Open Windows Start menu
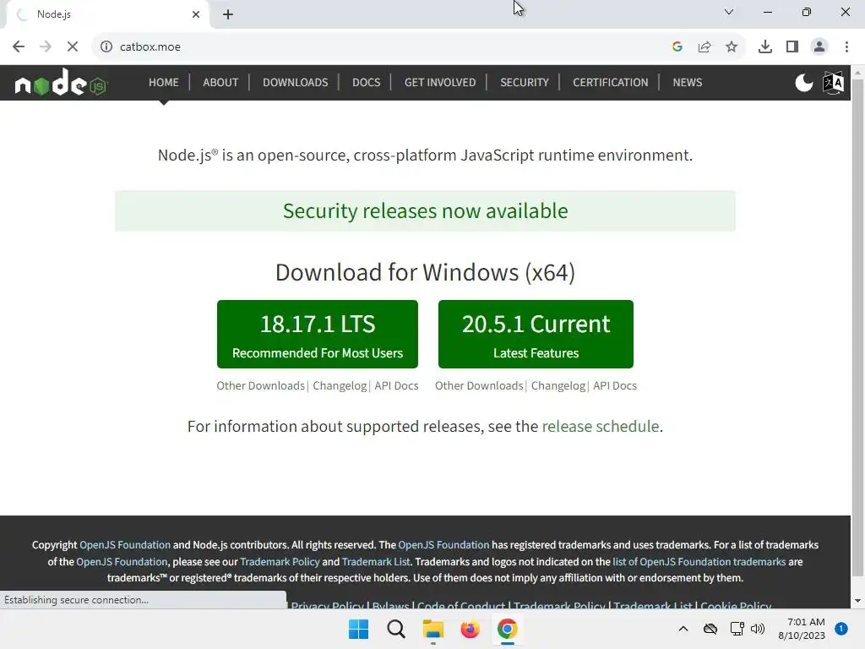 point(358,629)
